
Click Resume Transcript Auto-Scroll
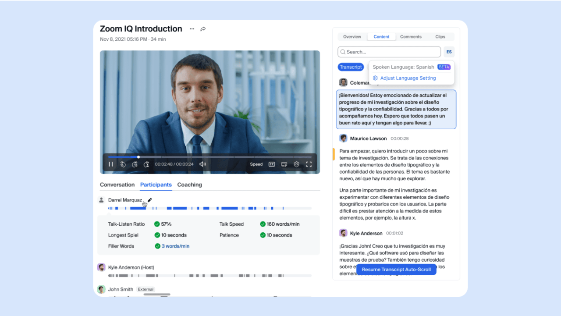396,269
